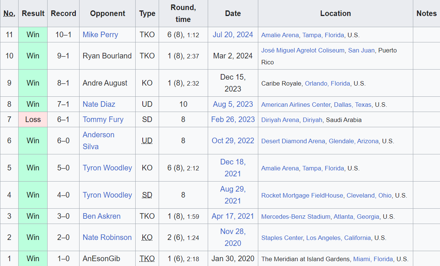
Task: Follow the Tommy Fury link
Action: (103, 120)
